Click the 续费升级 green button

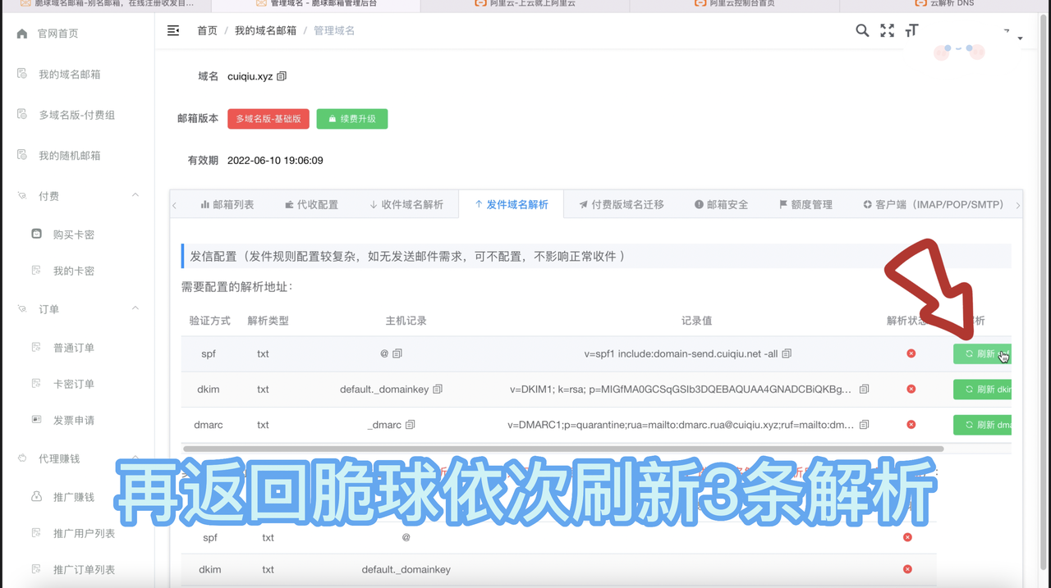tap(351, 119)
